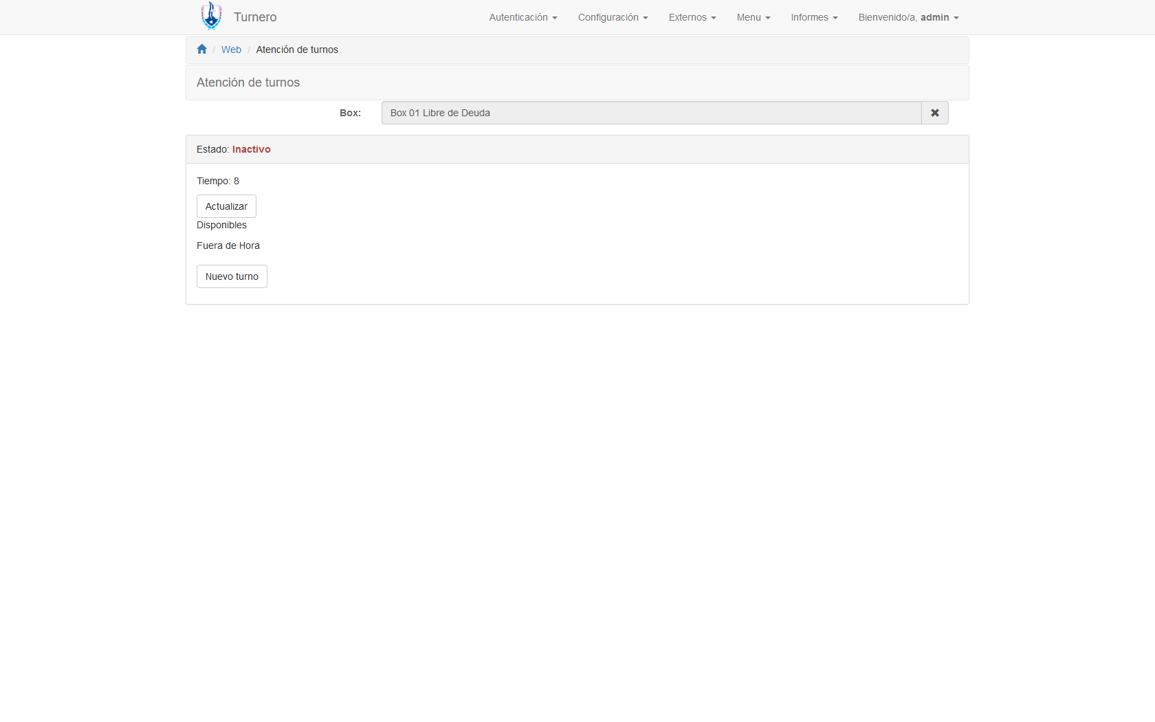Click the Atención de turnos page heading
Viewport: 1155px width, 722px height.
tap(248, 83)
